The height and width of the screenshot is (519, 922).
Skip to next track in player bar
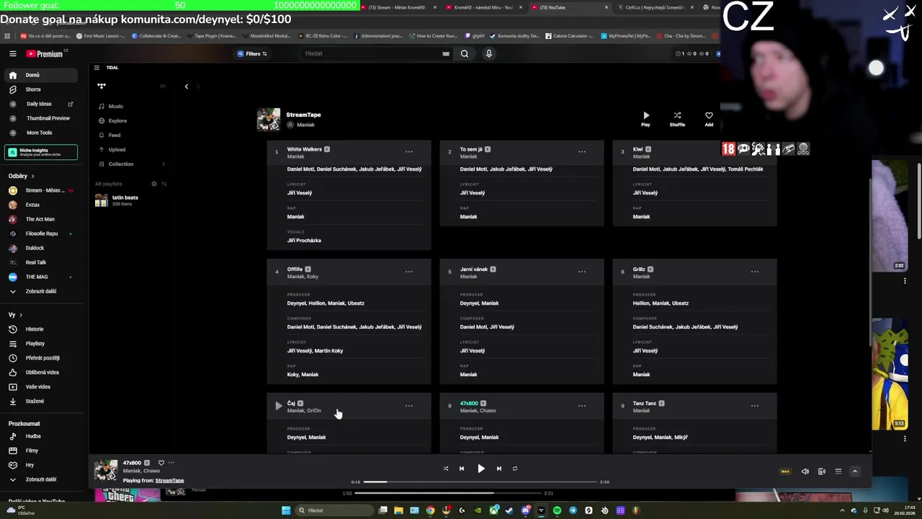click(498, 469)
